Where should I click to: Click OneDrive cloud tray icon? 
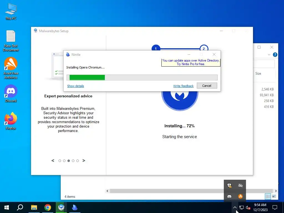tap(240, 185)
